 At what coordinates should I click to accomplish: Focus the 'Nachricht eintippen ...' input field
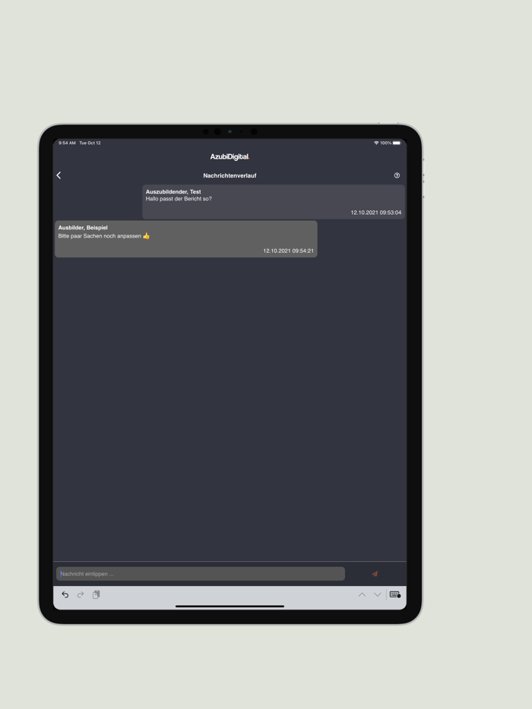tap(201, 574)
